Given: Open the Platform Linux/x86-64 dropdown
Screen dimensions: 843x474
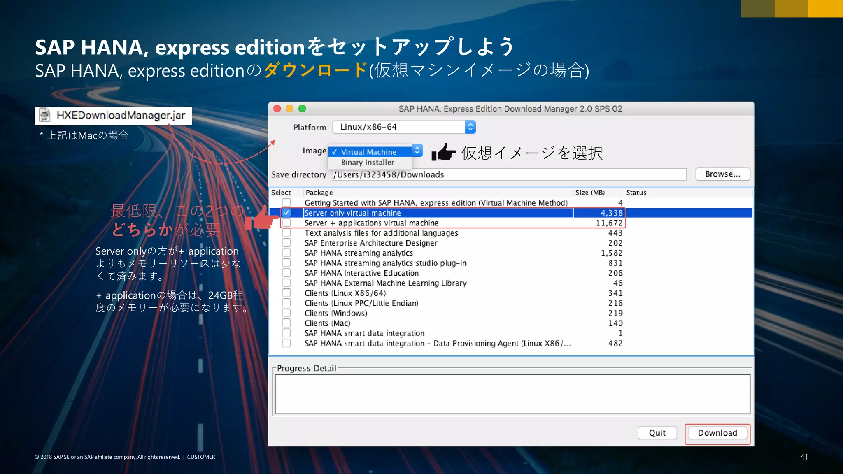Looking at the screenshot, I should [x=404, y=127].
